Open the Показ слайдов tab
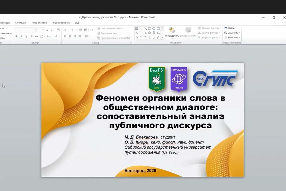286x191 pixels. tap(39, 23)
